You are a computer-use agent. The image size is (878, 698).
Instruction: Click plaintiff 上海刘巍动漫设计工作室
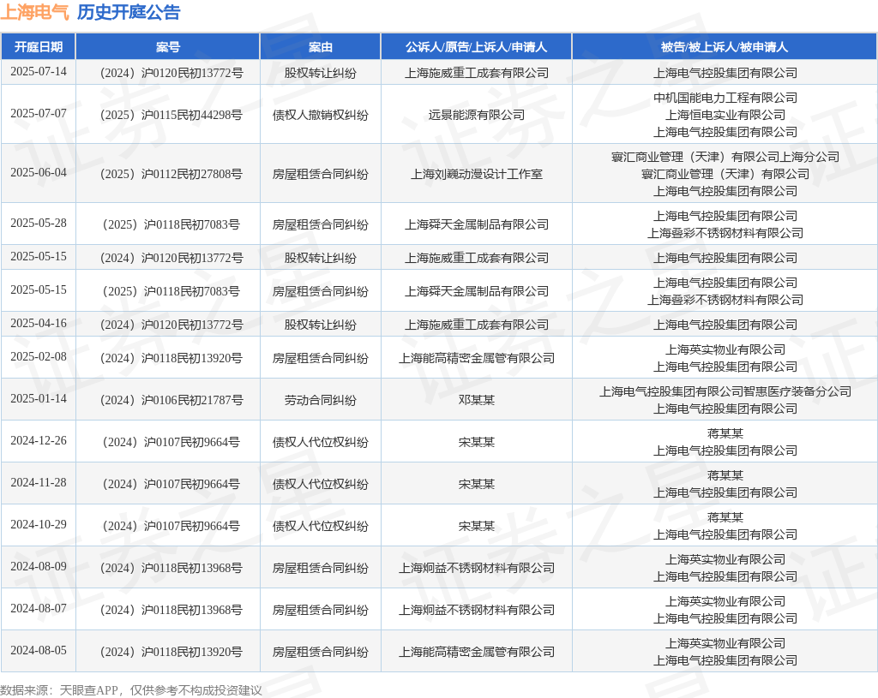coord(476,174)
